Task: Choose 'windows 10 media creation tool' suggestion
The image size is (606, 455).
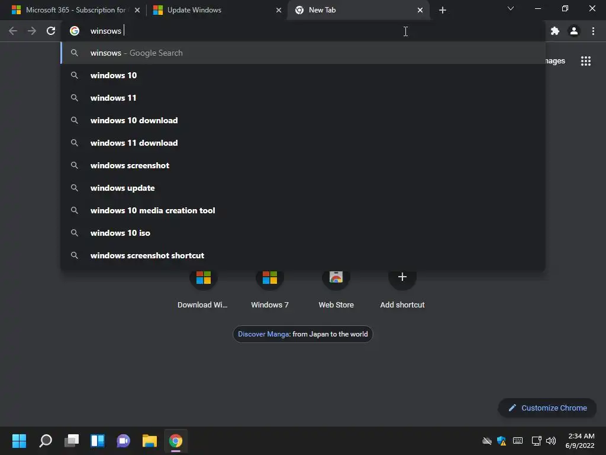Action: click(303, 210)
